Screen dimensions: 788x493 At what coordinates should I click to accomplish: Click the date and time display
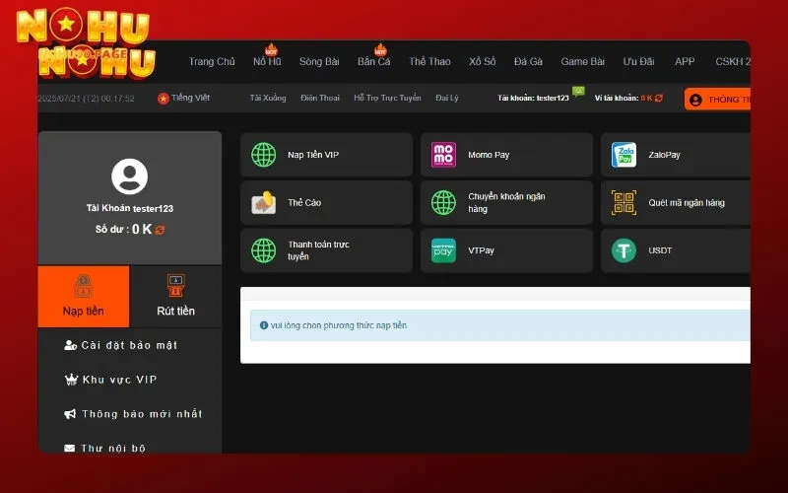(86, 98)
